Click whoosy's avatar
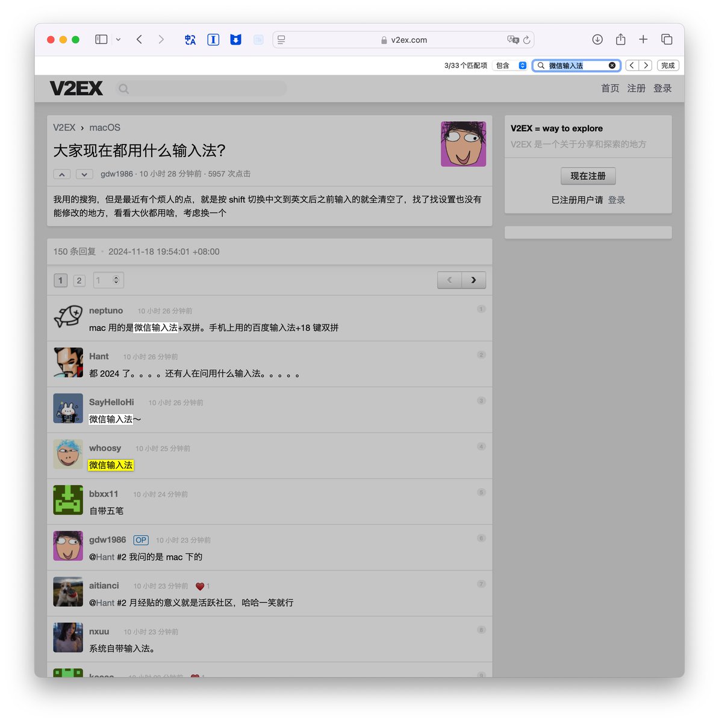 point(68,454)
